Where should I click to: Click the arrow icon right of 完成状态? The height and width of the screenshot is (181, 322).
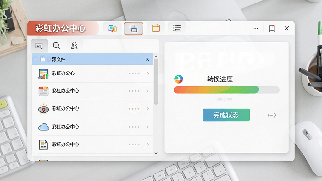tap(272, 115)
